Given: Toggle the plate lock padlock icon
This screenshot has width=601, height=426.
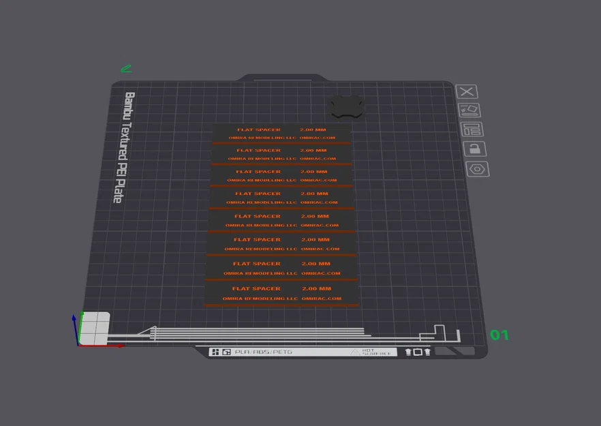Looking at the screenshot, I should [474, 149].
